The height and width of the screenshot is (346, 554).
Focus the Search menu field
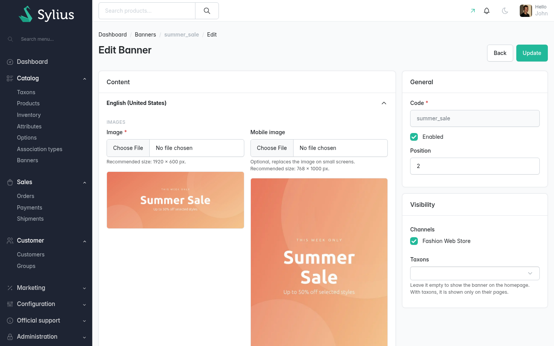50,39
